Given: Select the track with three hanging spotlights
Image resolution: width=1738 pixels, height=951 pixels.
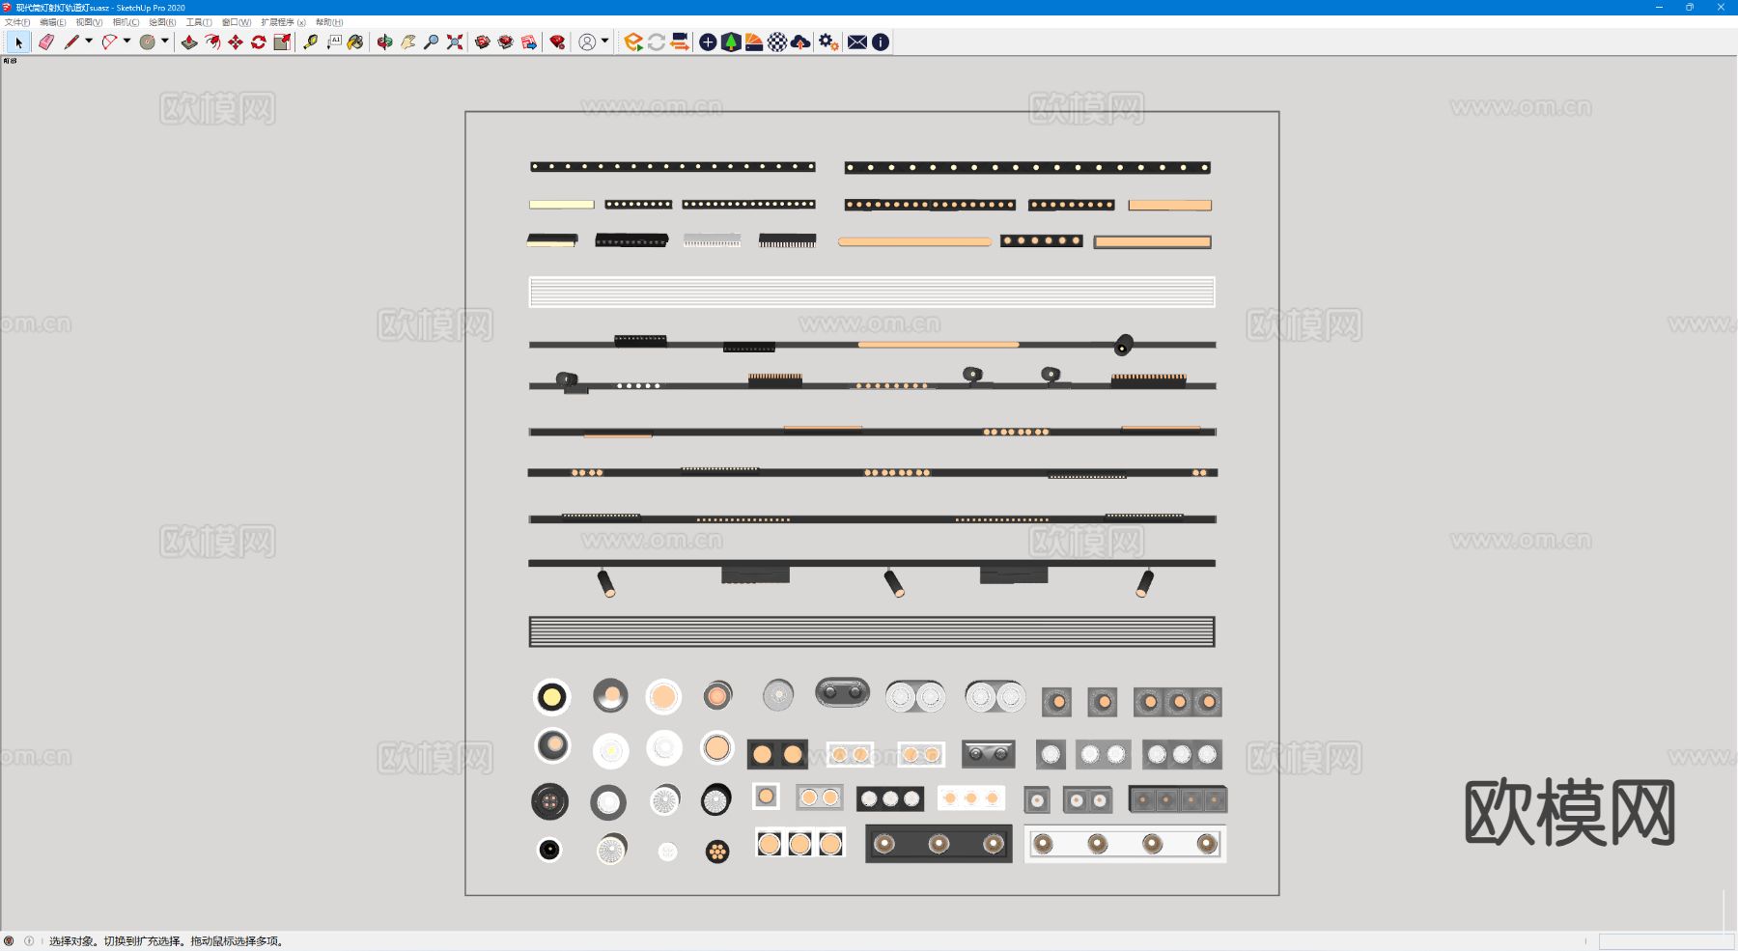Looking at the screenshot, I should (872, 577).
